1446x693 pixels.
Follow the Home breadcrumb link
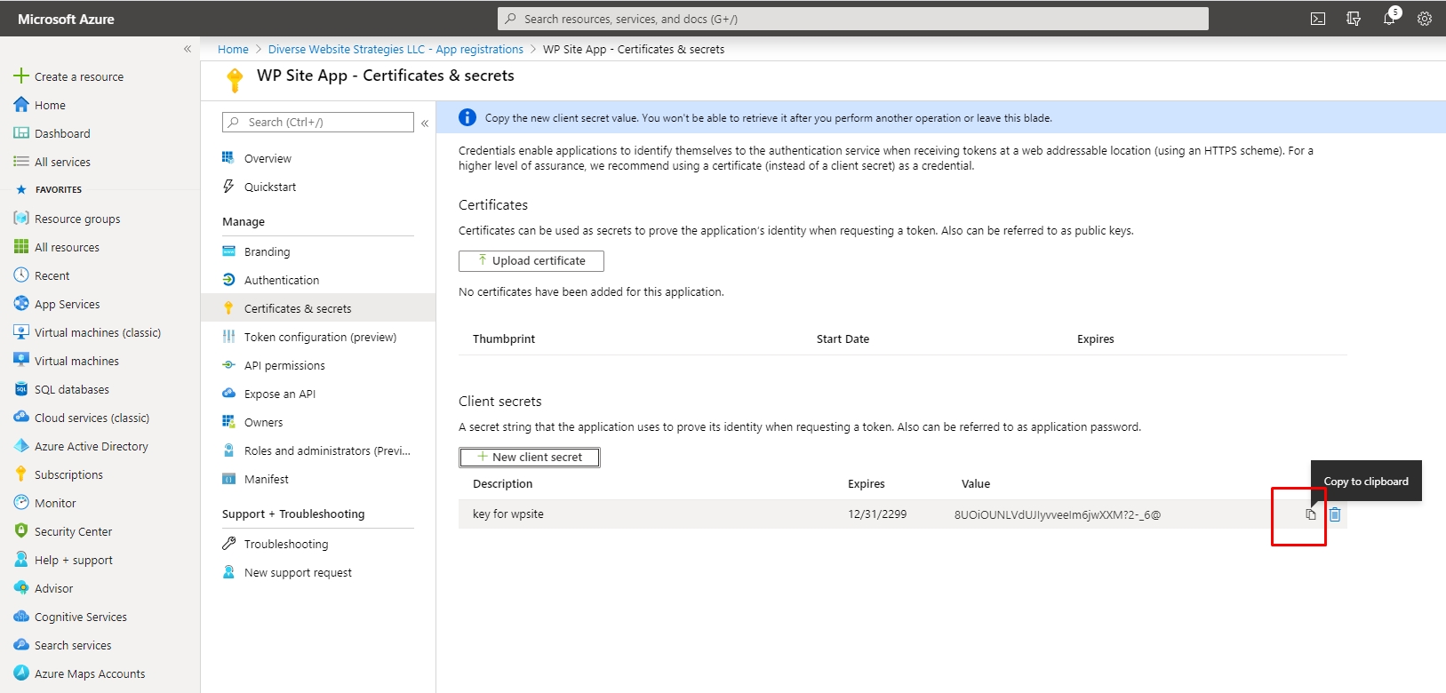(x=233, y=50)
